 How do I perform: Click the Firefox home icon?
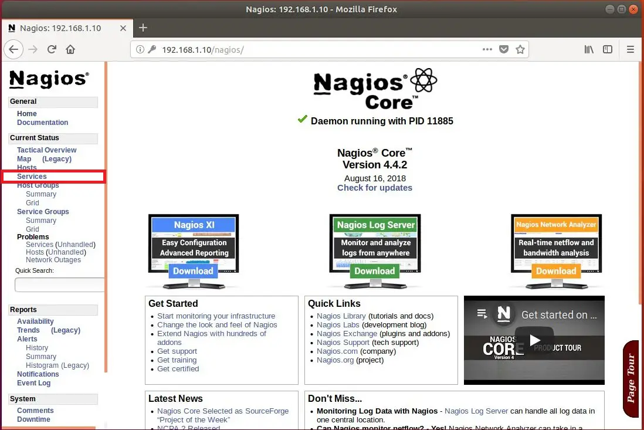coord(70,49)
